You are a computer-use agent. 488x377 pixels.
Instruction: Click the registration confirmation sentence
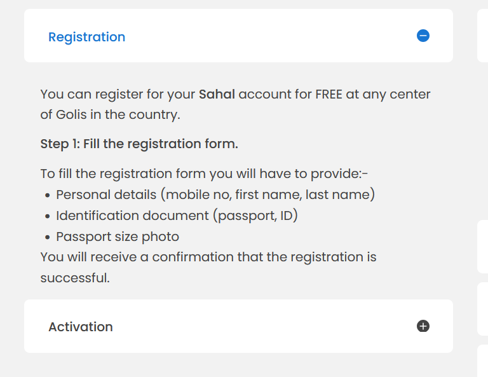[x=208, y=257]
